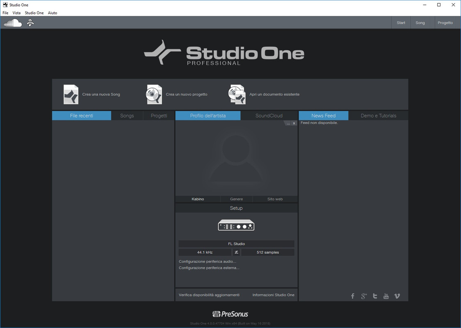Viewport: 461px width, 328px height.
Task: Click the PreSonus Exchange icon in toolbar
Action: 30,23
